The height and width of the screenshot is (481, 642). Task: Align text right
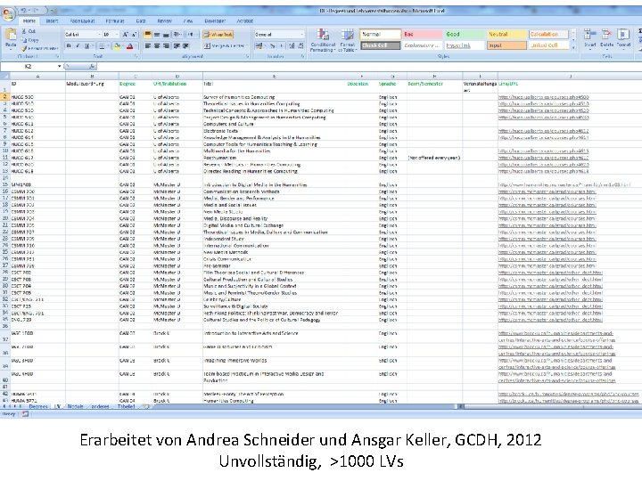[166, 45]
